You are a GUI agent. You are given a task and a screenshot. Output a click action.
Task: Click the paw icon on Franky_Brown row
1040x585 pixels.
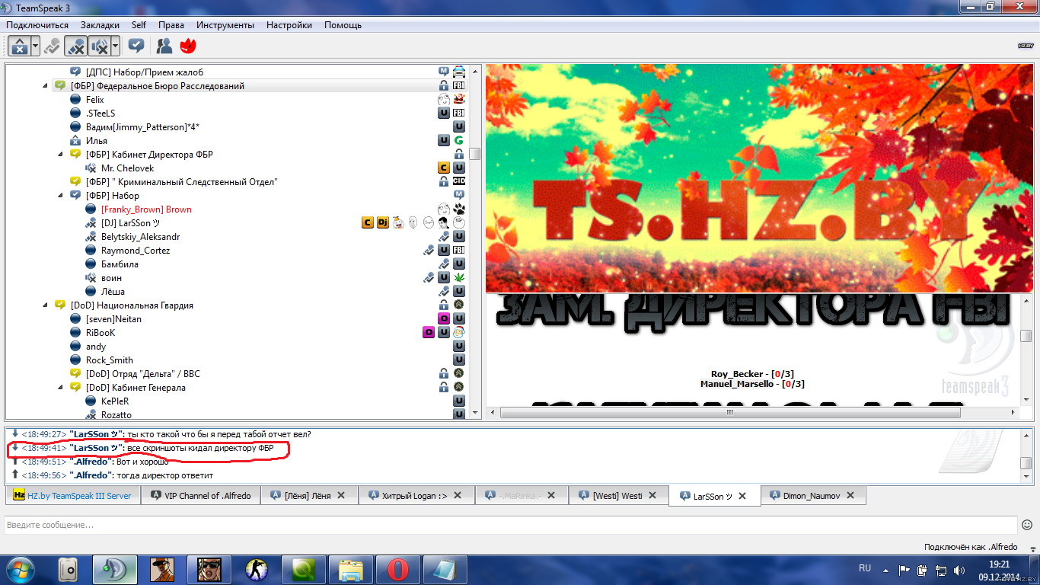(x=459, y=209)
